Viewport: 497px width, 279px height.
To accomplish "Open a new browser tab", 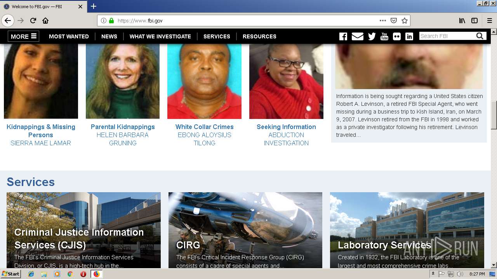I will click(94, 6).
